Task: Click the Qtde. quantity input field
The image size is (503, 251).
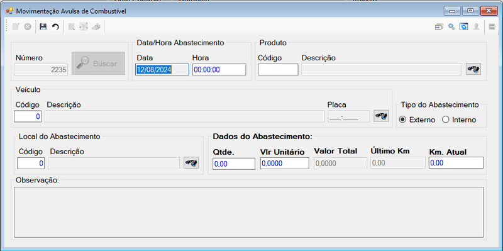Action: 234,164
